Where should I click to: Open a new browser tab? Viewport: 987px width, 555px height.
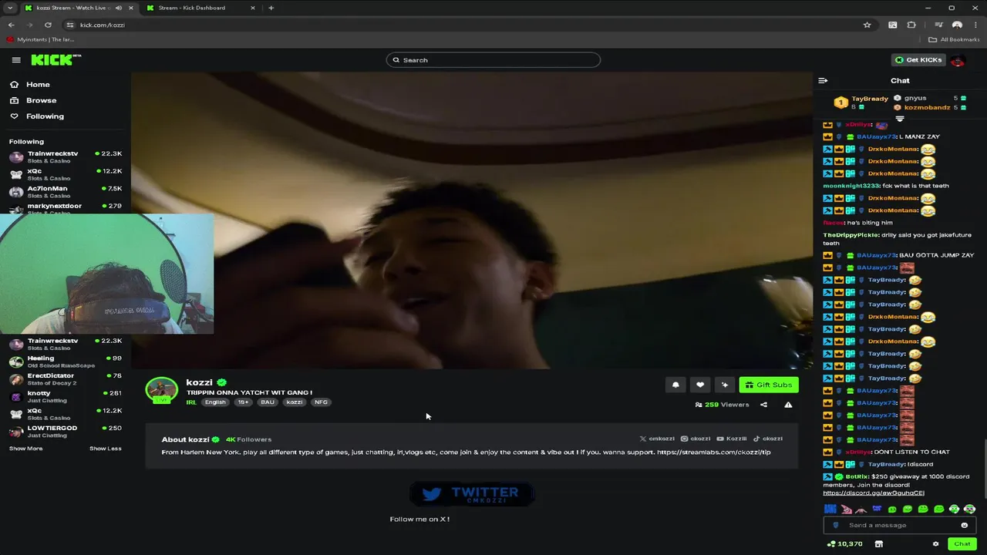click(271, 8)
